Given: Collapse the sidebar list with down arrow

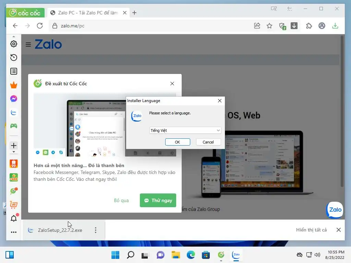Looking at the screenshot, I should coord(14,152).
